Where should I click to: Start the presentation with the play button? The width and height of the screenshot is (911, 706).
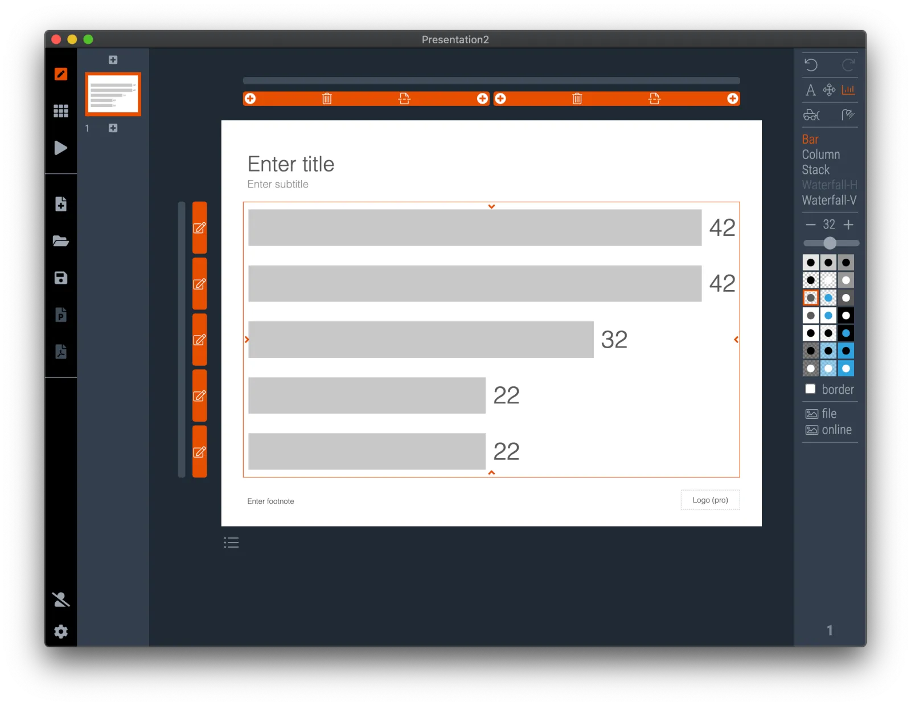click(x=60, y=148)
